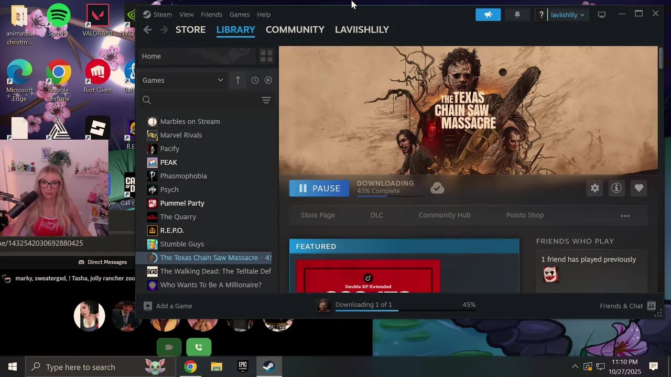Viewport: 671px width, 377px height.
Task: Go back with the Steam back arrow
Action: [147, 30]
